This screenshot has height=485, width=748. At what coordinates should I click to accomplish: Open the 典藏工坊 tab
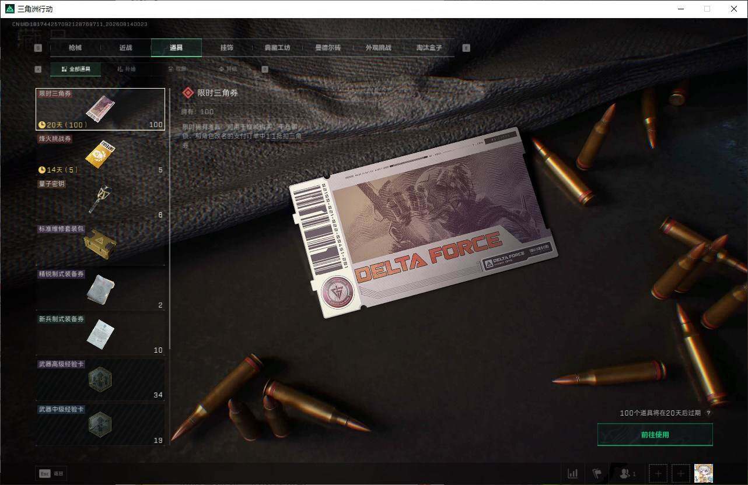pos(277,48)
